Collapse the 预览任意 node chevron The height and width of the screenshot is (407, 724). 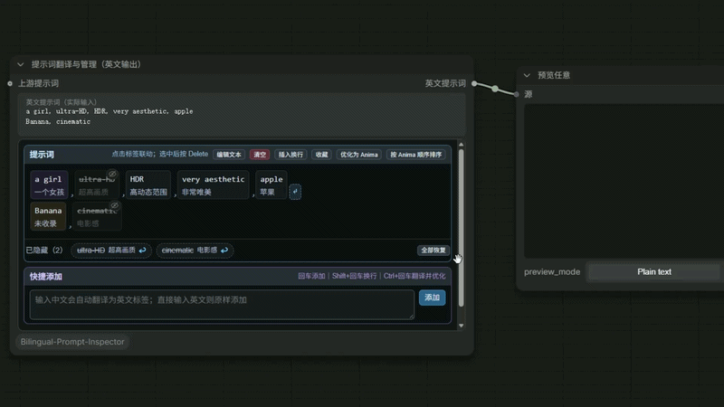point(527,75)
